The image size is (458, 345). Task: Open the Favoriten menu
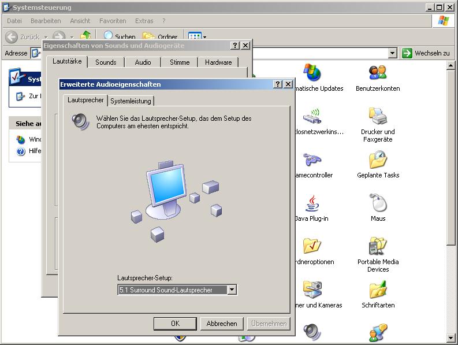[113, 21]
